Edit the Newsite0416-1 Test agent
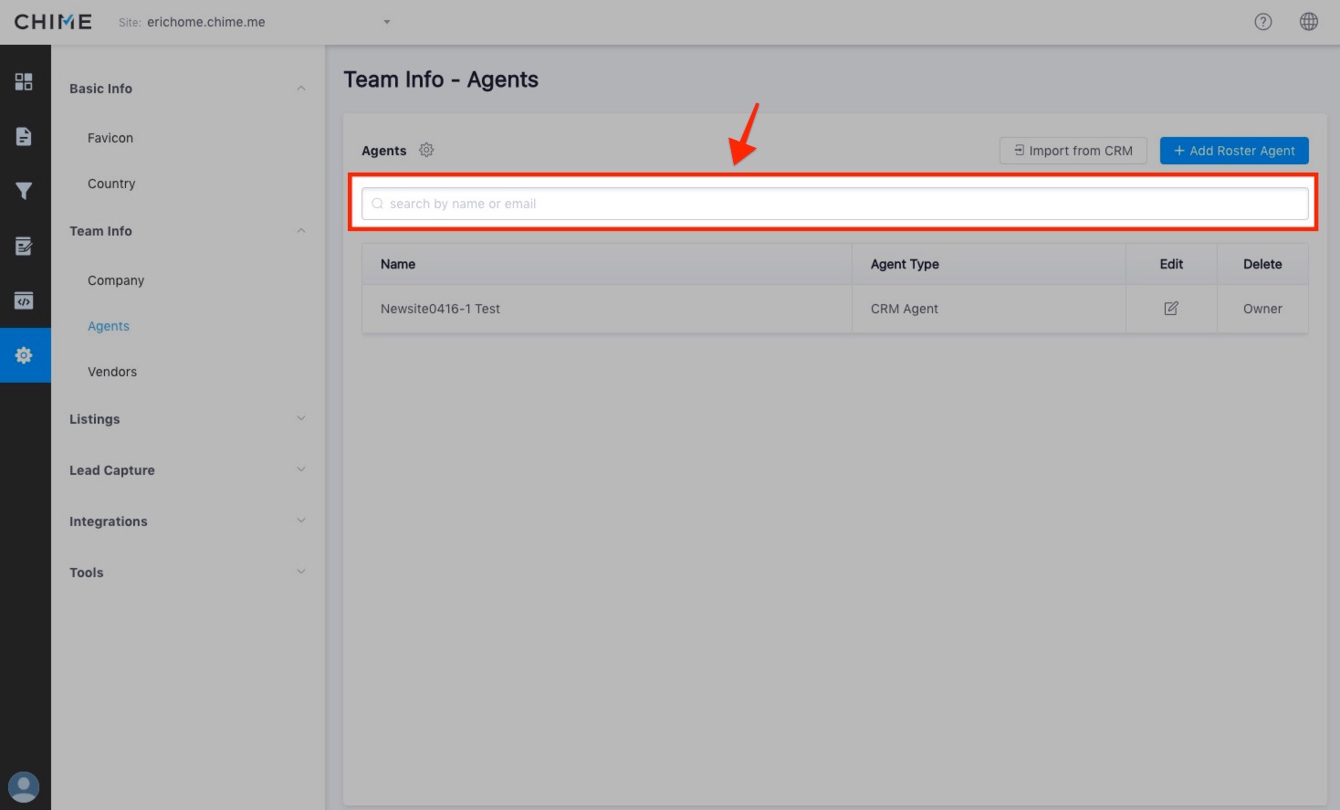1340x810 pixels. [x=1170, y=309]
